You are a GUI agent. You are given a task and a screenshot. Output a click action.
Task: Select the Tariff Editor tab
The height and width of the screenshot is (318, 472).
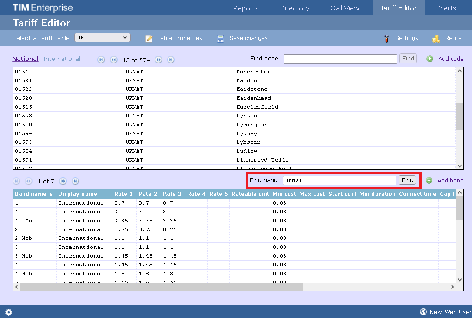pyautogui.click(x=399, y=8)
